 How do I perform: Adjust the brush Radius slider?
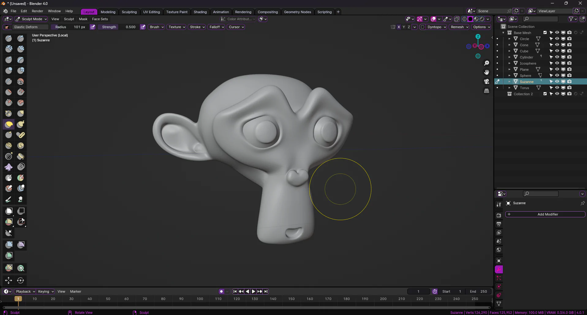click(70, 27)
